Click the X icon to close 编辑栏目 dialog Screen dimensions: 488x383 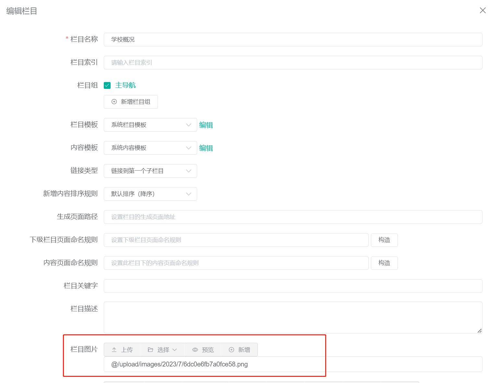(483, 10)
